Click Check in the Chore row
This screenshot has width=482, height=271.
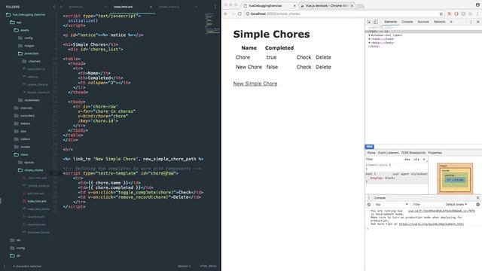[304, 57]
